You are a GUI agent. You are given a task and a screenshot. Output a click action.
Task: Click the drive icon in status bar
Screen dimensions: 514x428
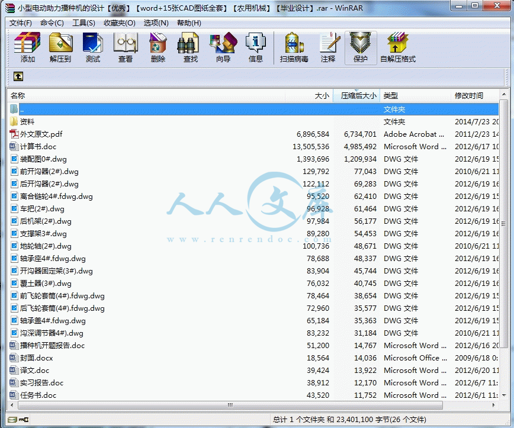12,420
